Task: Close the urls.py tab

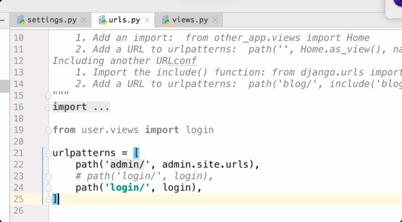Action: [x=147, y=20]
